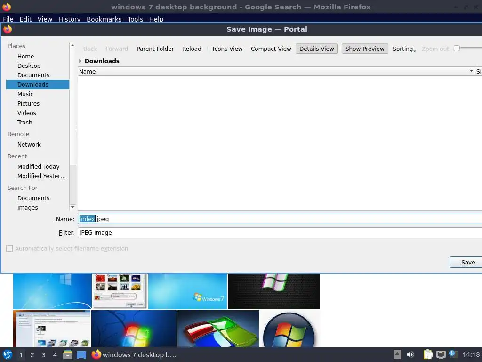The image size is (482, 362).
Task: Click the Name column sort arrow
Action: (471, 71)
